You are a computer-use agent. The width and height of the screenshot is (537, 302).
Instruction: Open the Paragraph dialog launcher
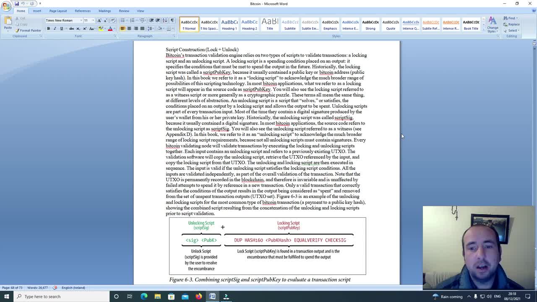tap(174, 36)
